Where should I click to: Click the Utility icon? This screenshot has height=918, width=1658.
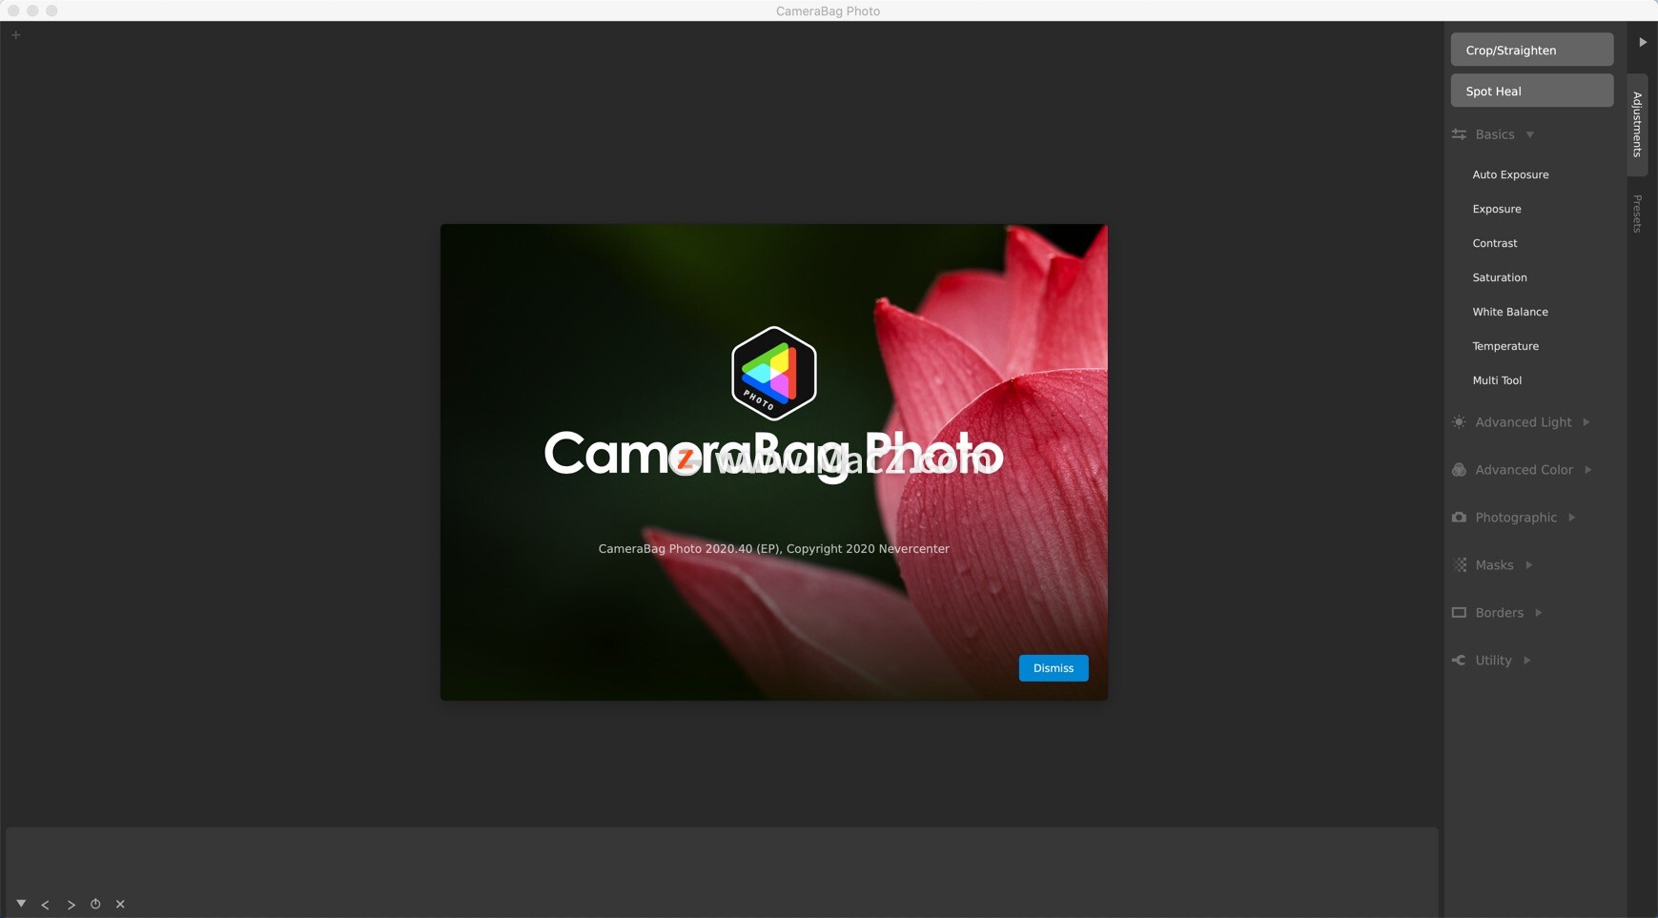click(x=1459, y=661)
